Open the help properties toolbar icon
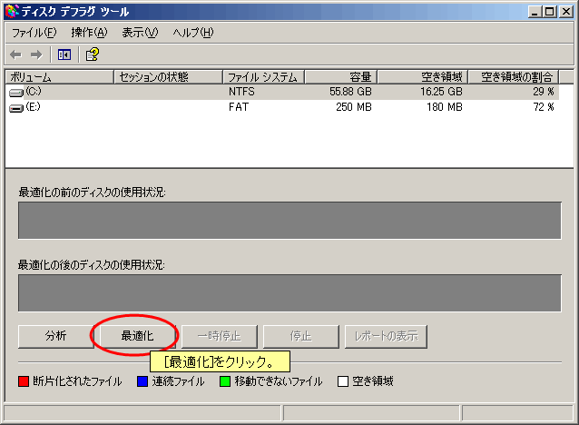Viewport: 579px width, 425px height. point(93,54)
